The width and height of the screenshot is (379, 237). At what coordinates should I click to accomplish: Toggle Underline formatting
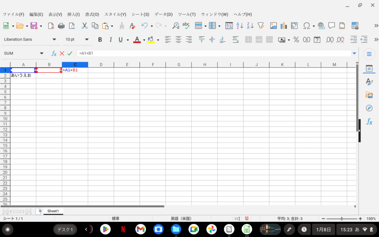[120, 40]
